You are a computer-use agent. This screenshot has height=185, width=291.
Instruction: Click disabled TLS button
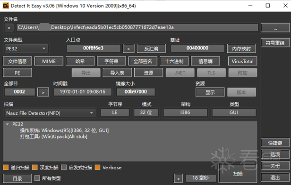[211, 72]
